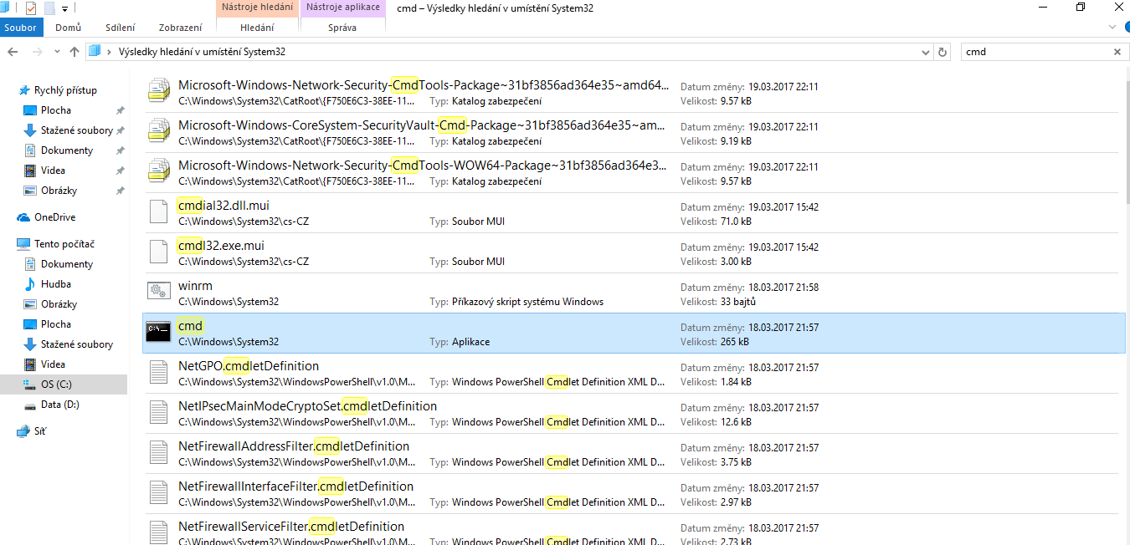The image size is (1130, 545).
Task: Open Stažené soubory under Tento počítač
Action: pyautogui.click(x=77, y=344)
